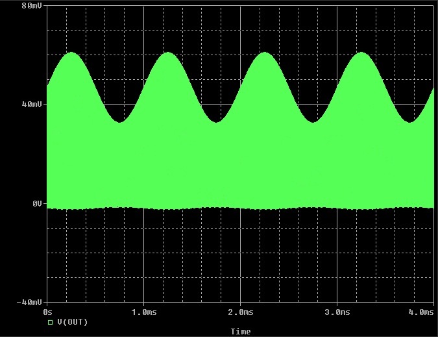
Task: Click the V(OUT) trace legend marker
Action: (x=50, y=323)
